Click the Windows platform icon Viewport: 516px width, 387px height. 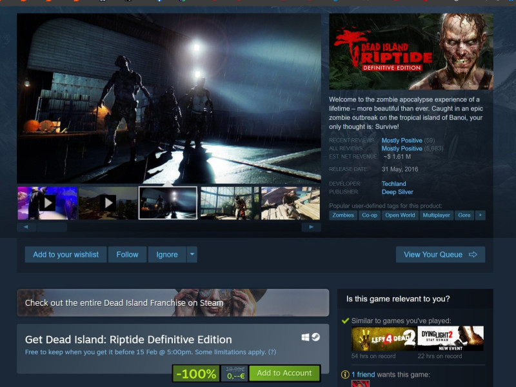(305, 337)
